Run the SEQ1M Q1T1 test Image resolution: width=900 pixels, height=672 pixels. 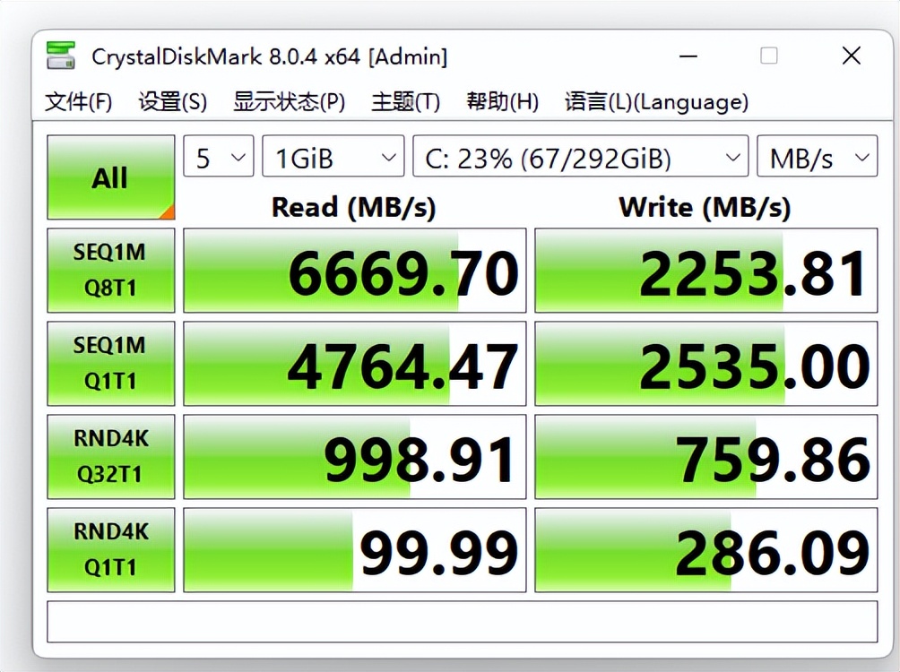pos(110,363)
